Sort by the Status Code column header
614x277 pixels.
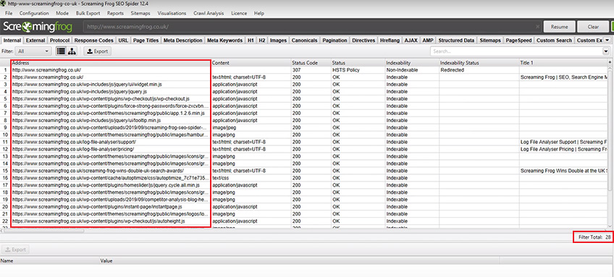pos(311,63)
